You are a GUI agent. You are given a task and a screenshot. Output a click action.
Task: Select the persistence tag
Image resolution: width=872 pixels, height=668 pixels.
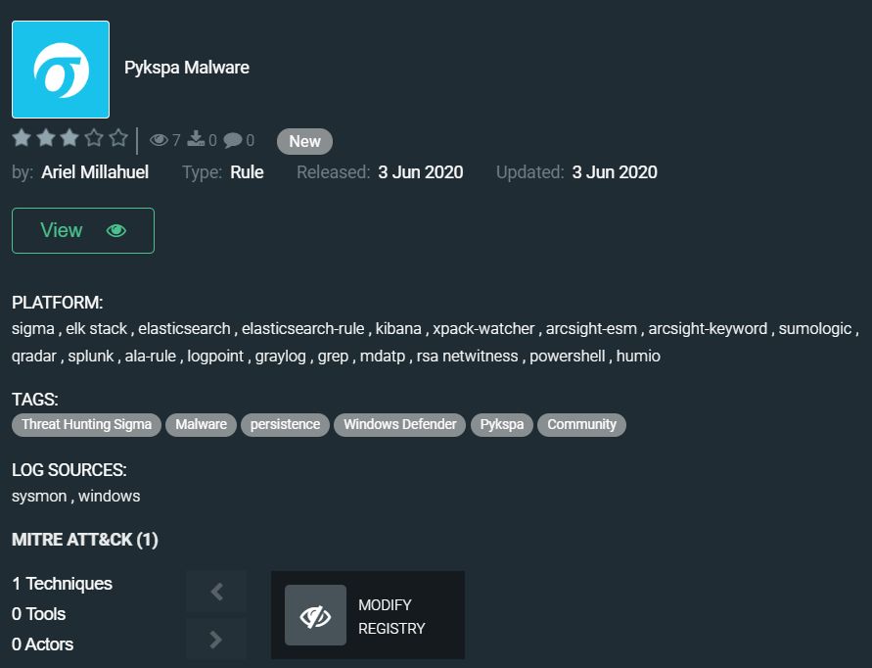point(285,425)
